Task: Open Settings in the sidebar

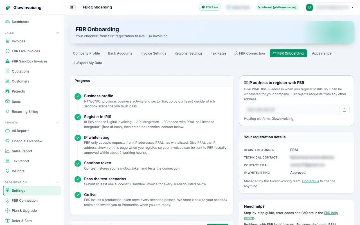Action: (32, 191)
